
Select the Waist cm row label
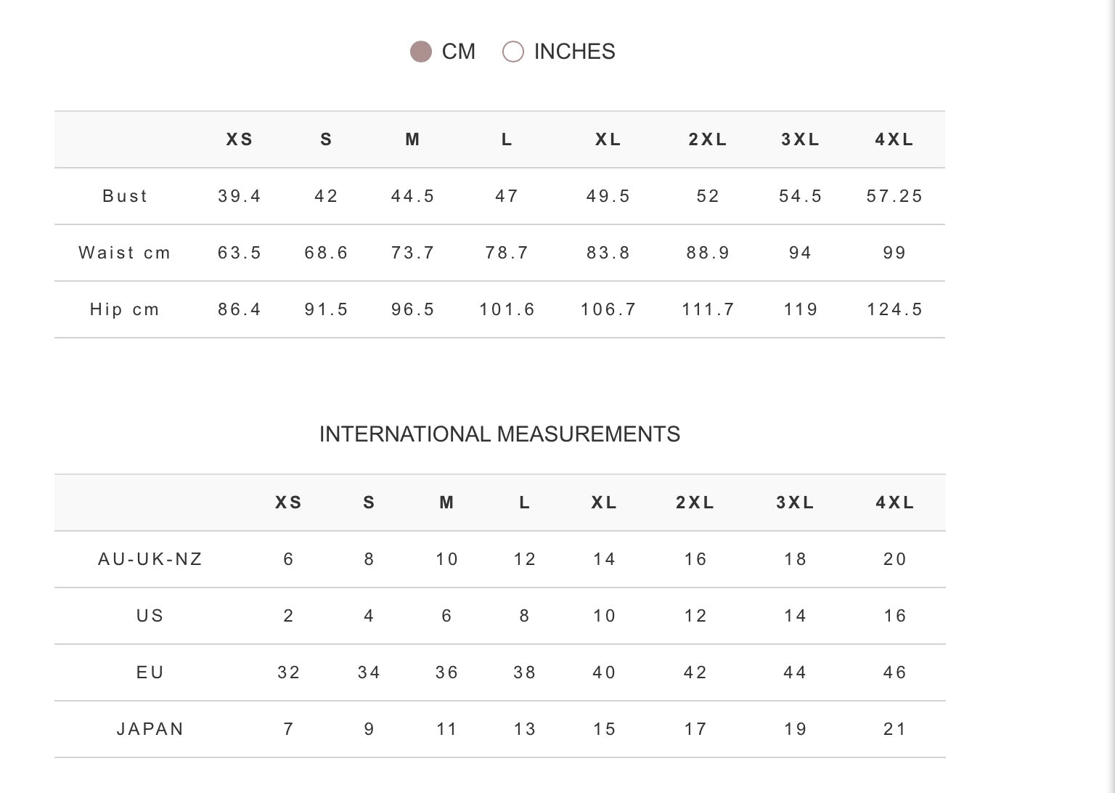coord(125,253)
